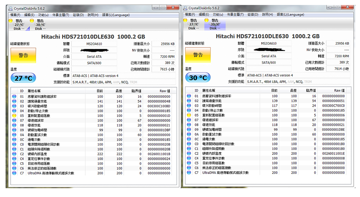Select the 27 °C disk tab in the right window
Screen dimensions: 360x197
click(x=194, y=24)
